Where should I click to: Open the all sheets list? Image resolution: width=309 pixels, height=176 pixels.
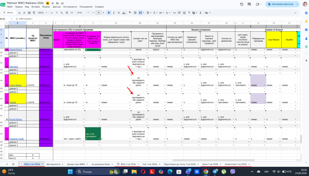coord(13,164)
